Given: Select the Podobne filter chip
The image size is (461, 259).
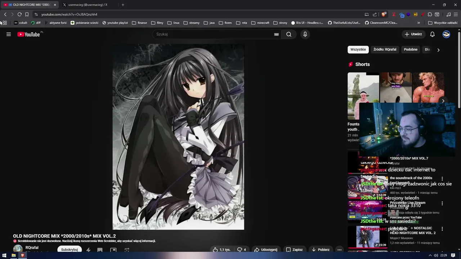Looking at the screenshot, I should [x=411, y=50].
